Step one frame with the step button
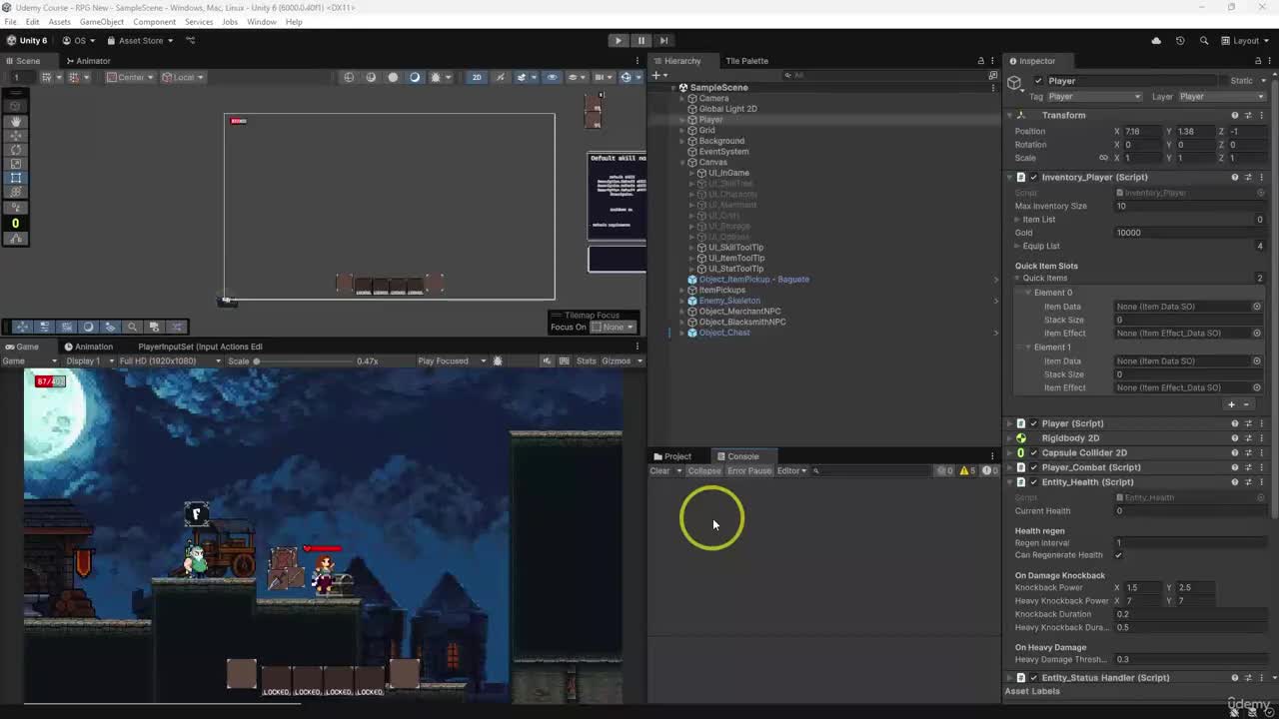The height and width of the screenshot is (719, 1279). pyautogui.click(x=663, y=41)
